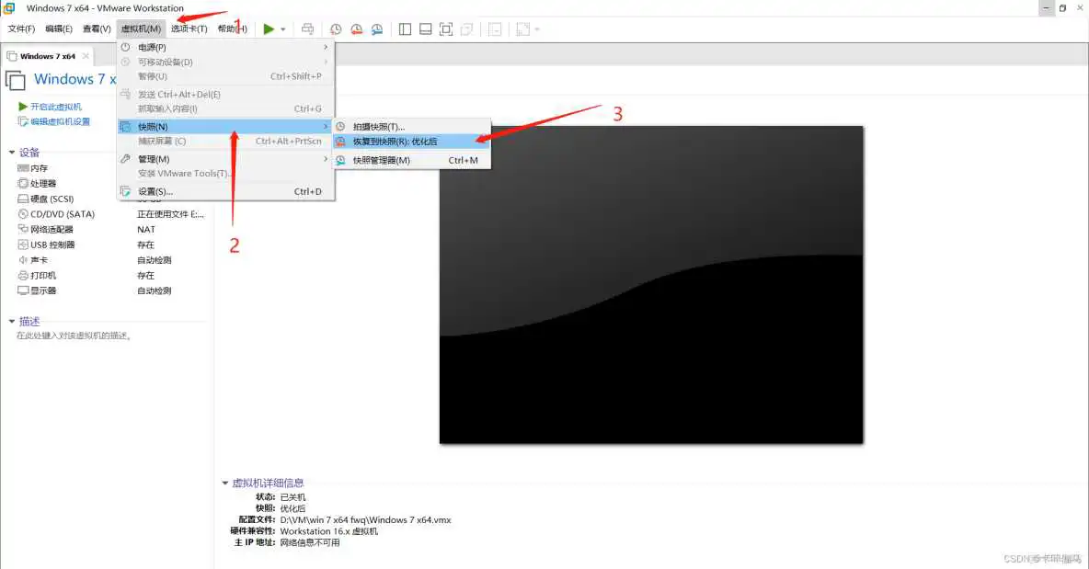Click the enter full screen toolbar icon
The width and height of the screenshot is (1089, 569).
(445, 28)
